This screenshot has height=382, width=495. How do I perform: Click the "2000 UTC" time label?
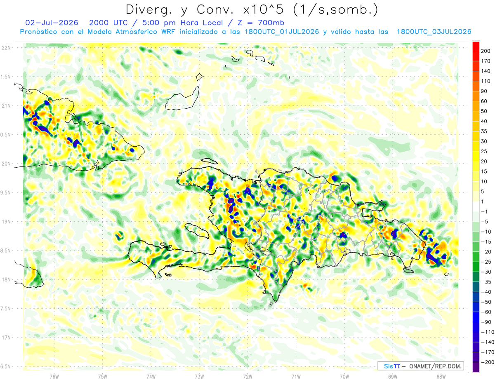(108, 23)
